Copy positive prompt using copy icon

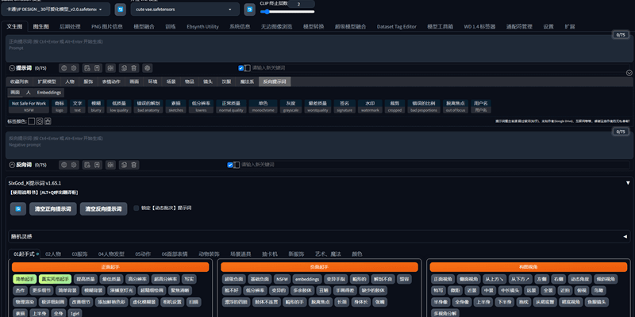(x=125, y=68)
